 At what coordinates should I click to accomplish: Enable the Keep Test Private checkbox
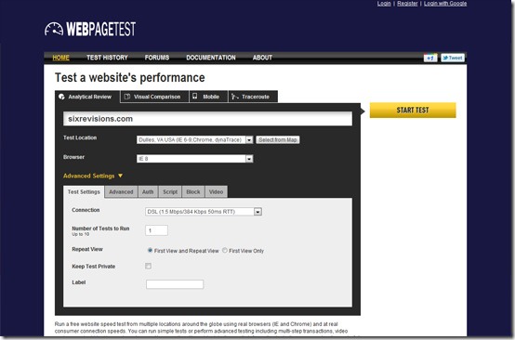click(x=149, y=266)
